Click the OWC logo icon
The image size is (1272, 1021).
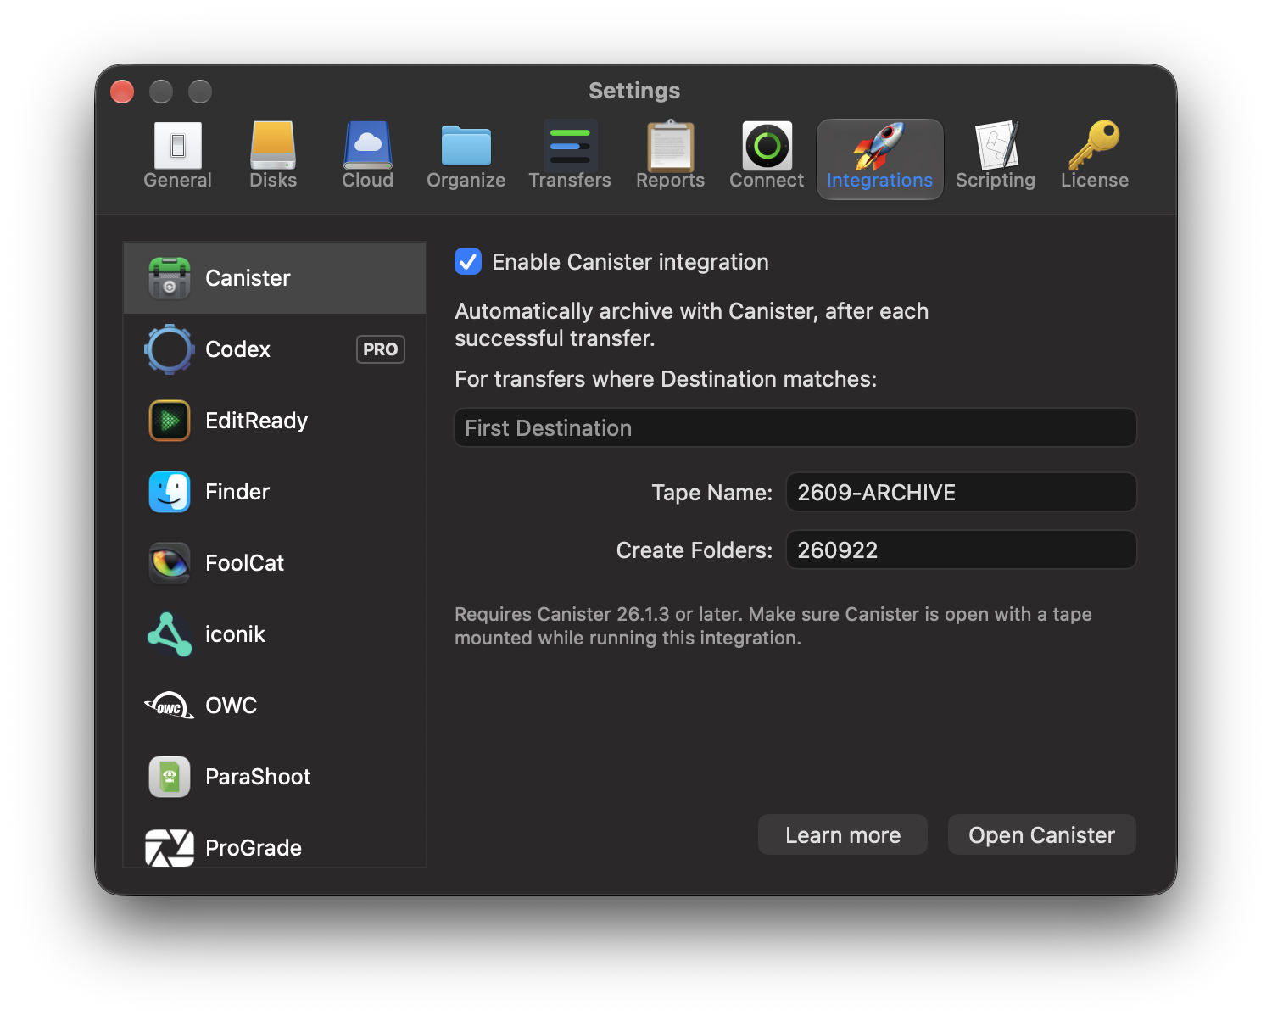click(170, 706)
